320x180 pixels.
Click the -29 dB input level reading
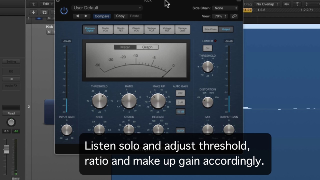tap(67, 41)
